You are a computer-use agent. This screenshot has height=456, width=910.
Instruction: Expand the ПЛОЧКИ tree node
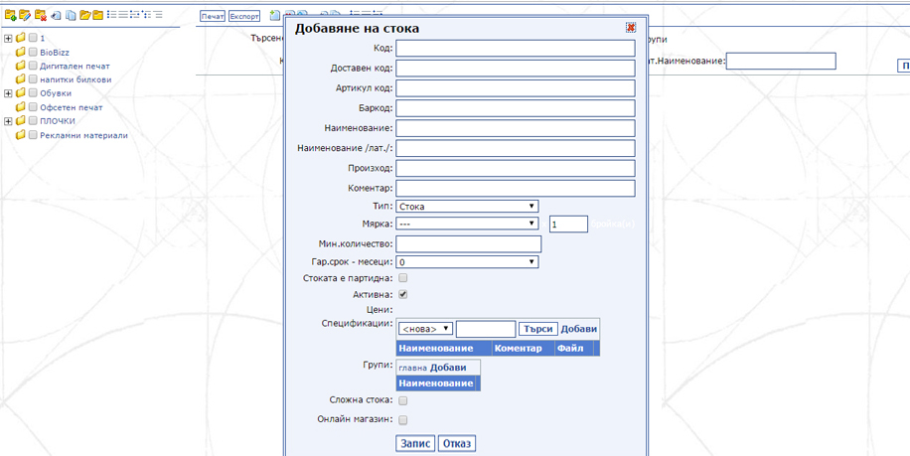pos(8,120)
